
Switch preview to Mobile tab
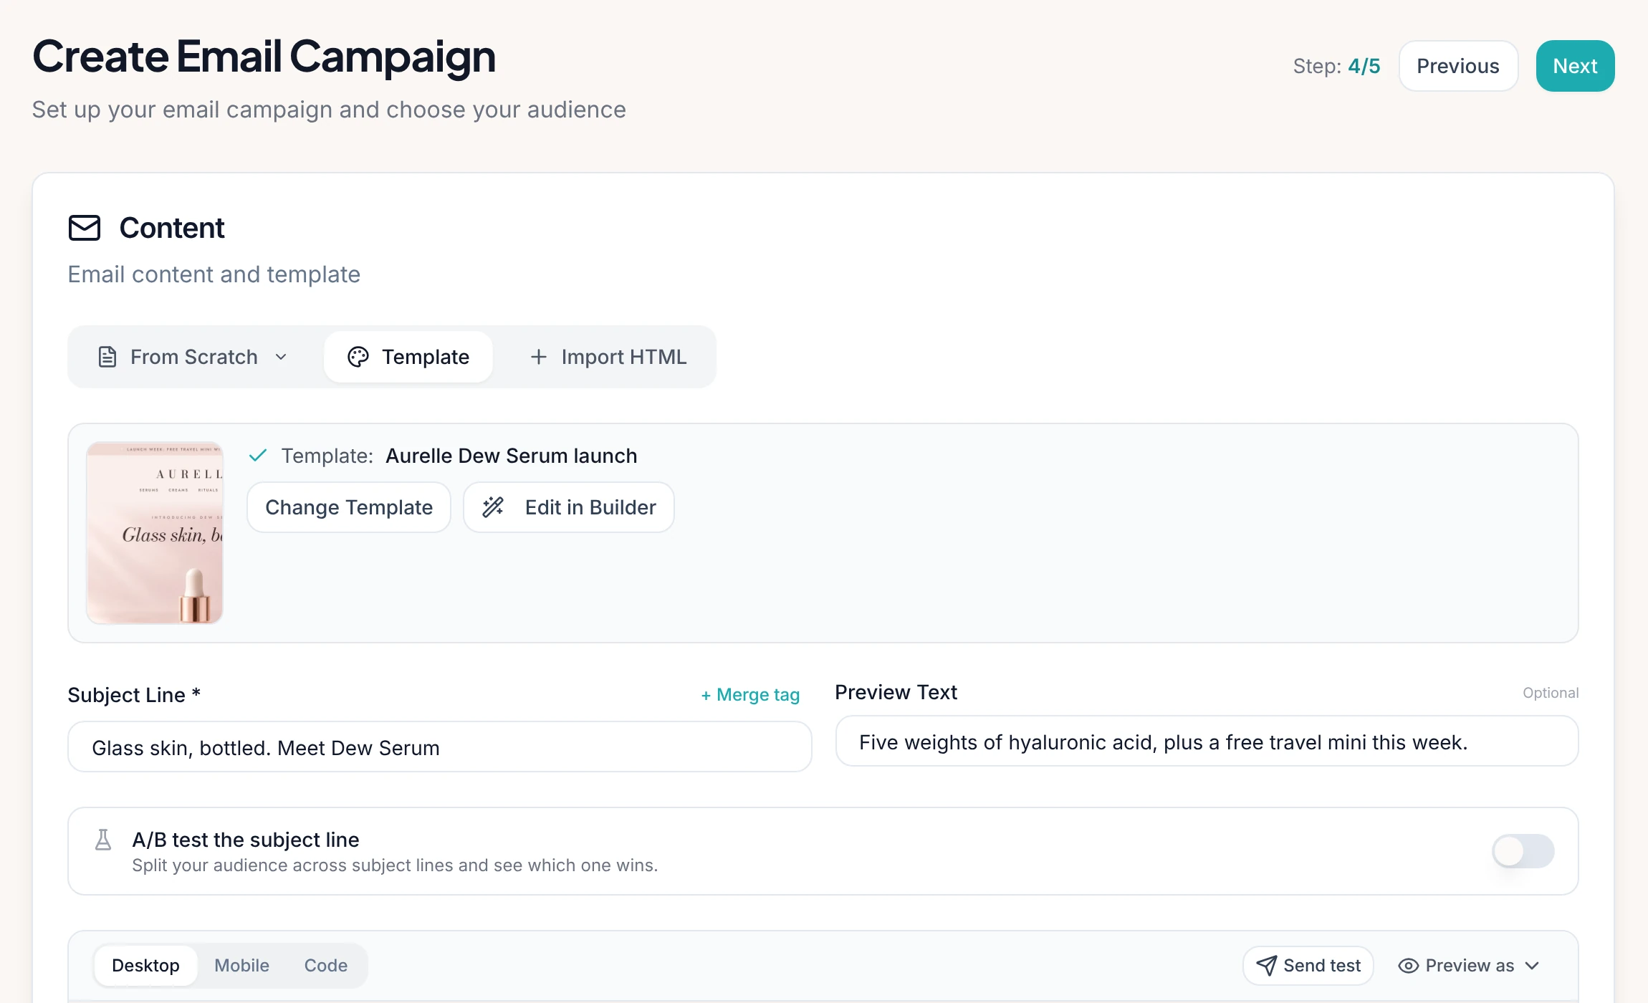[x=242, y=966]
